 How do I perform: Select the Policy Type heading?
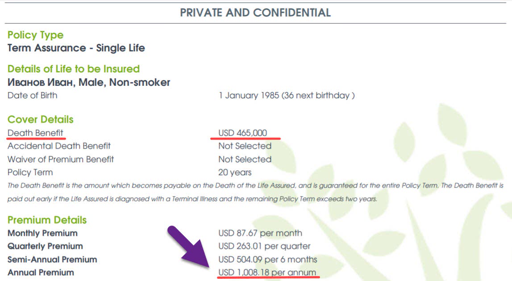35,35
